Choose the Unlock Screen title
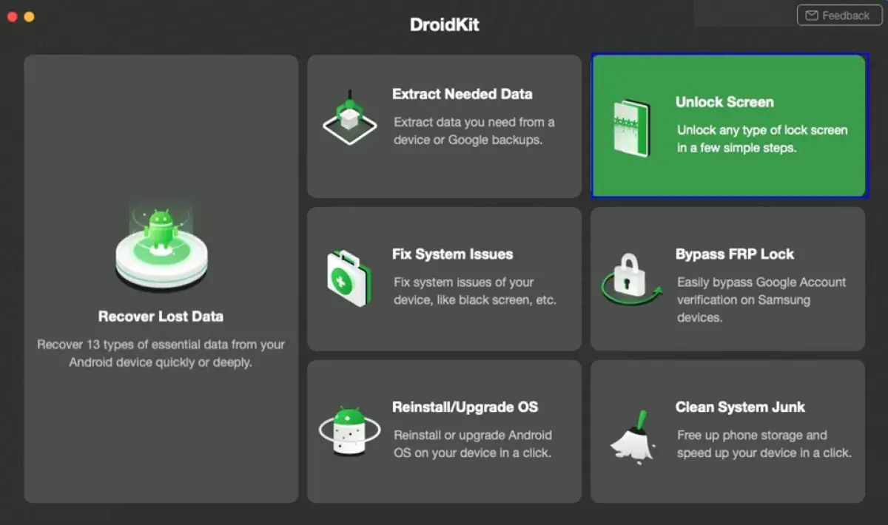The height and width of the screenshot is (525, 888). (724, 102)
